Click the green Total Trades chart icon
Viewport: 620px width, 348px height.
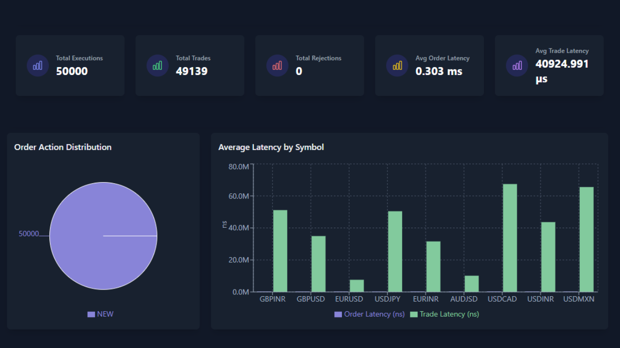[157, 65]
